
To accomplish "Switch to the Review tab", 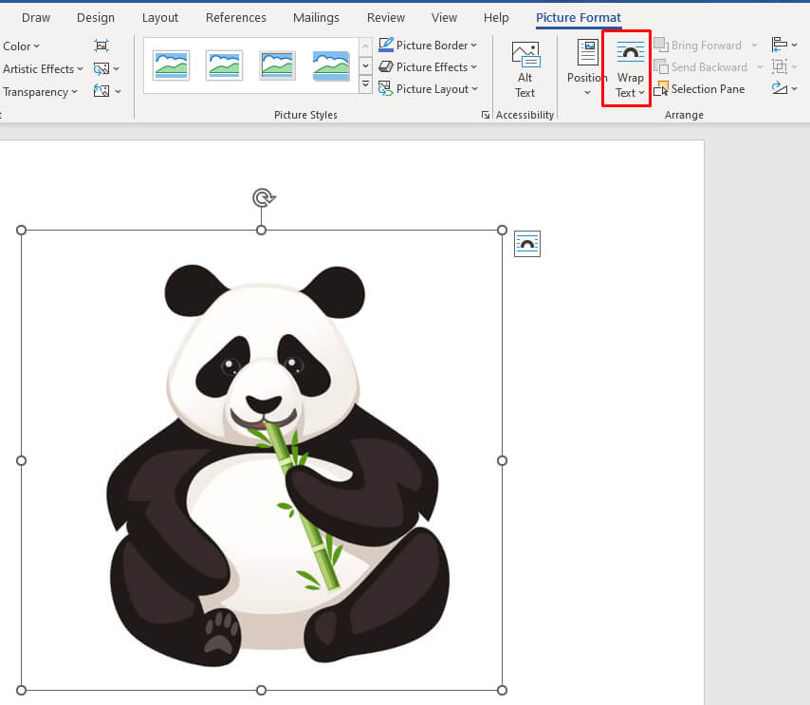I will [385, 18].
